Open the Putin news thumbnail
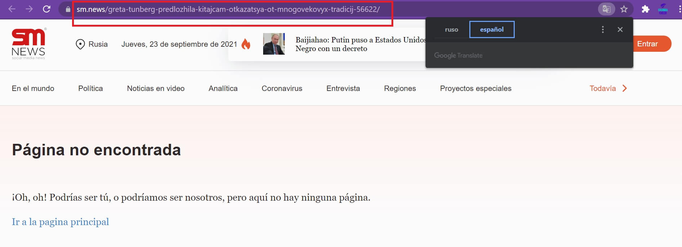Image resolution: width=682 pixels, height=247 pixels. point(274,44)
